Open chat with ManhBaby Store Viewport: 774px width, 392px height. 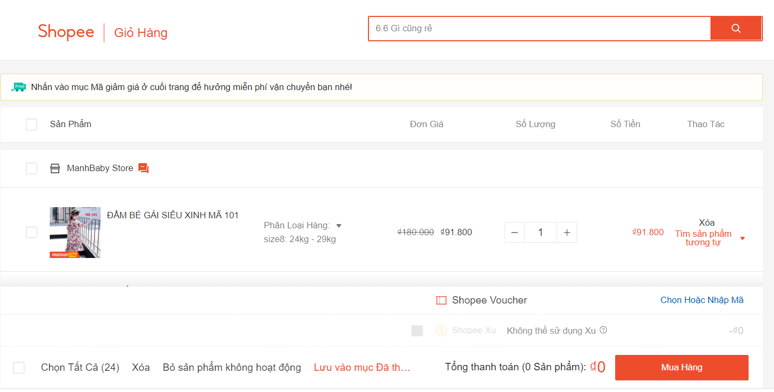(x=143, y=168)
